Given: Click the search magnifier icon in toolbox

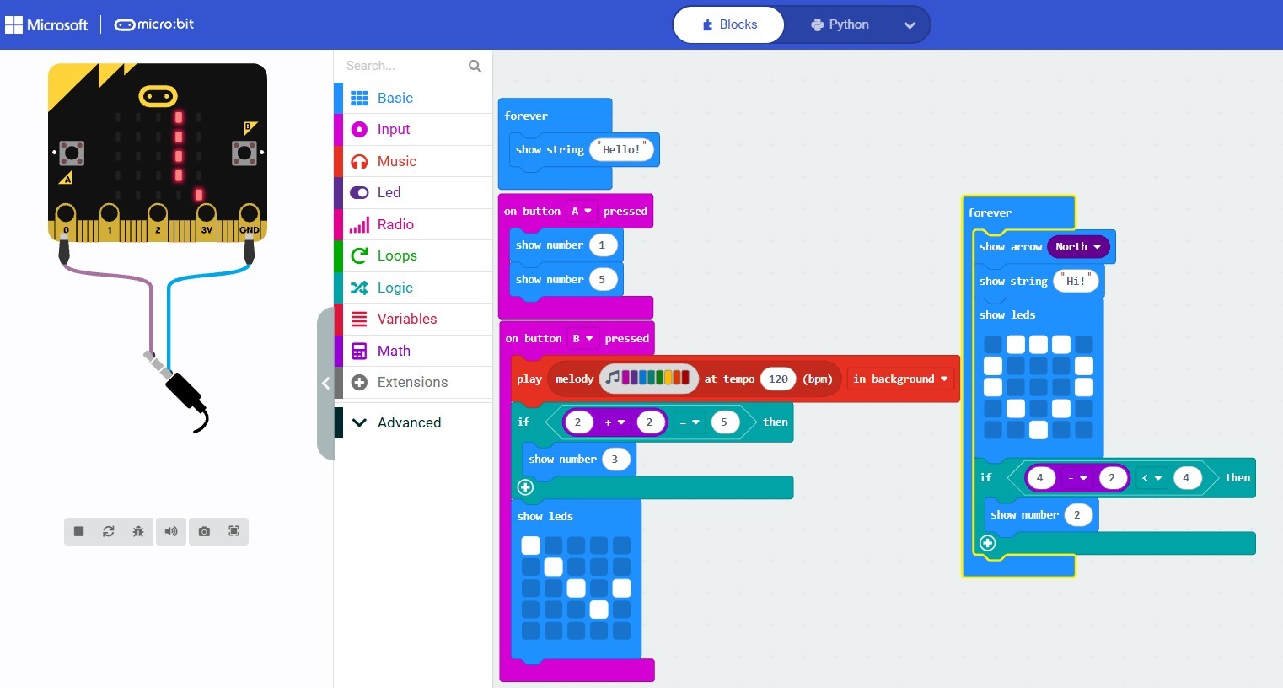Looking at the screenshot, I should tap(475, 66).
